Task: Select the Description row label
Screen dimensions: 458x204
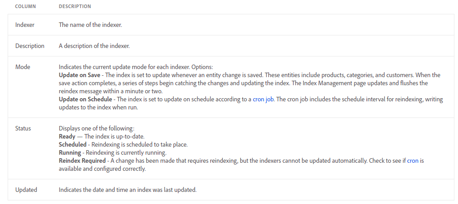Action: coord(30,46)
